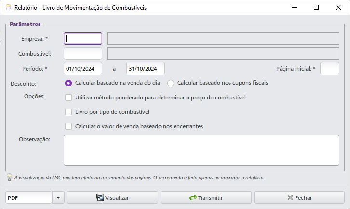Click the Página inicial field
This screenshot has width=350, height=209.
(x=330, y=69)
